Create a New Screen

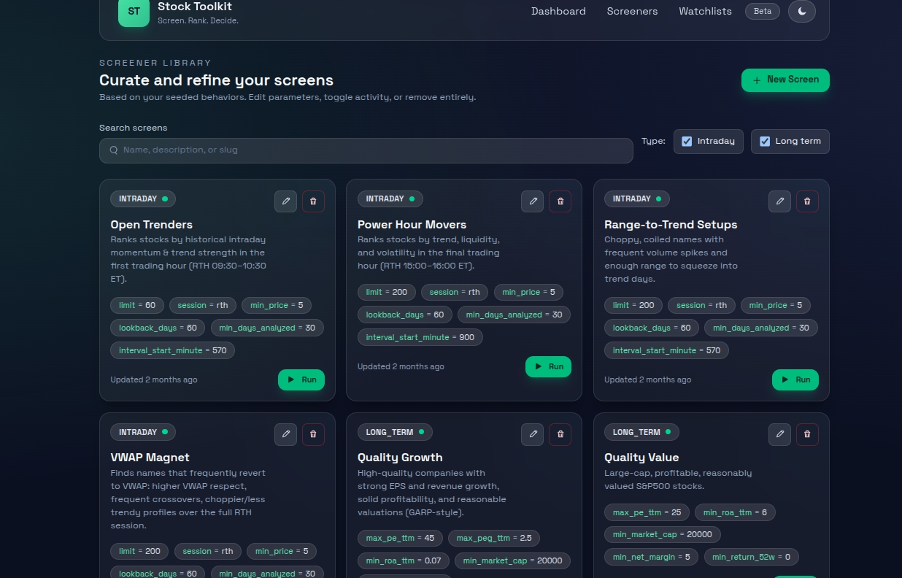[x=785, y=80]
